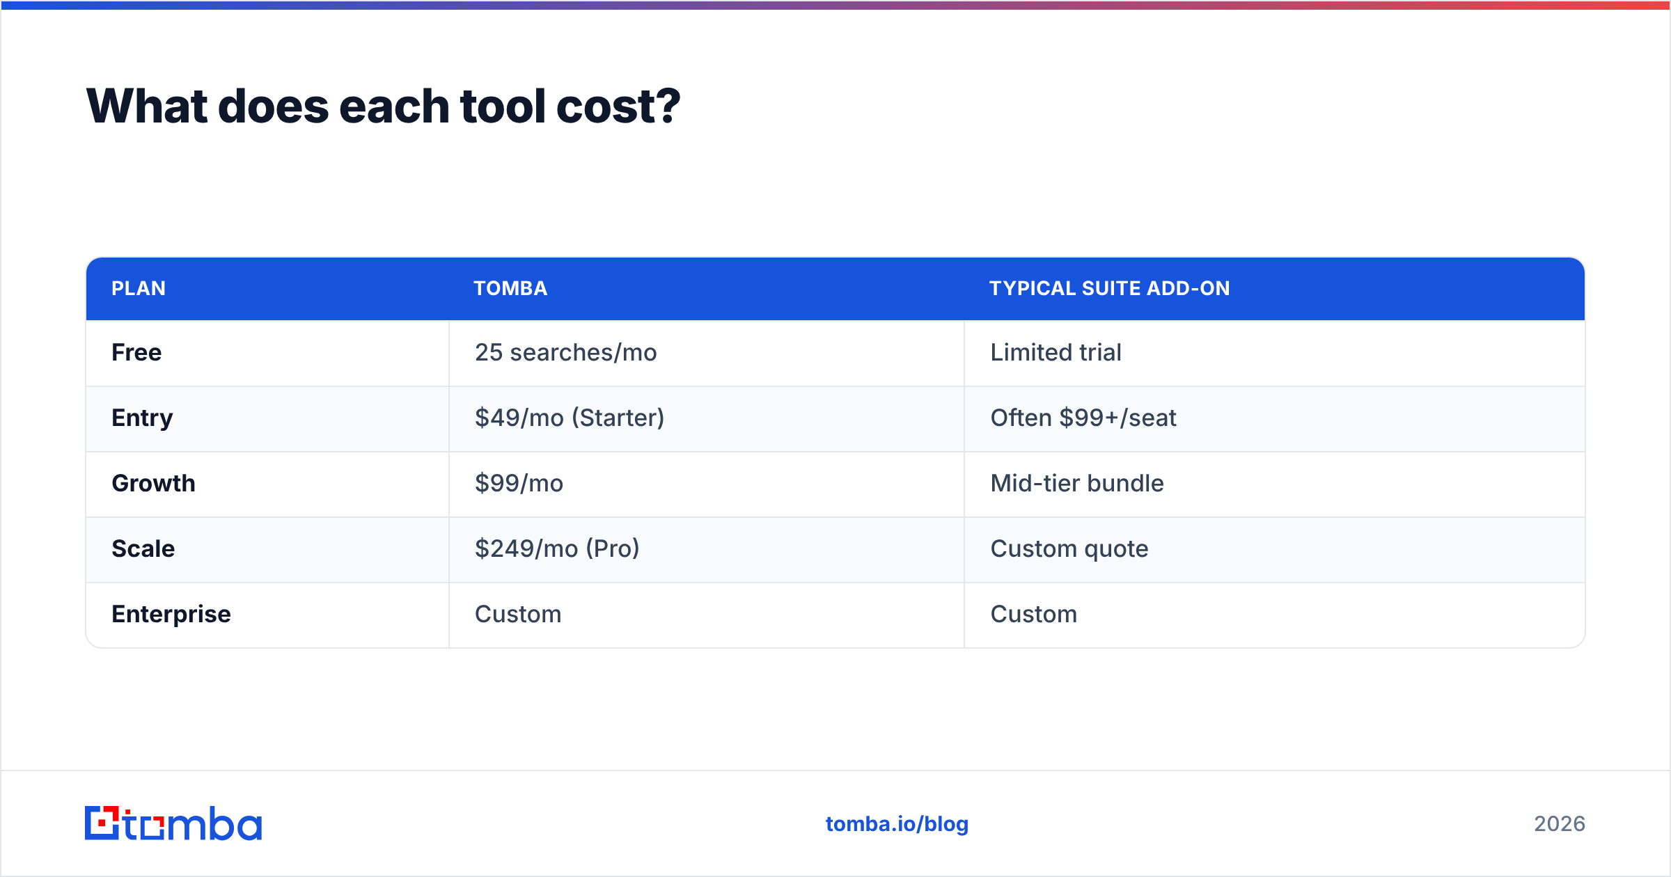Open the tomba.io/blog link

pos(897,824)
